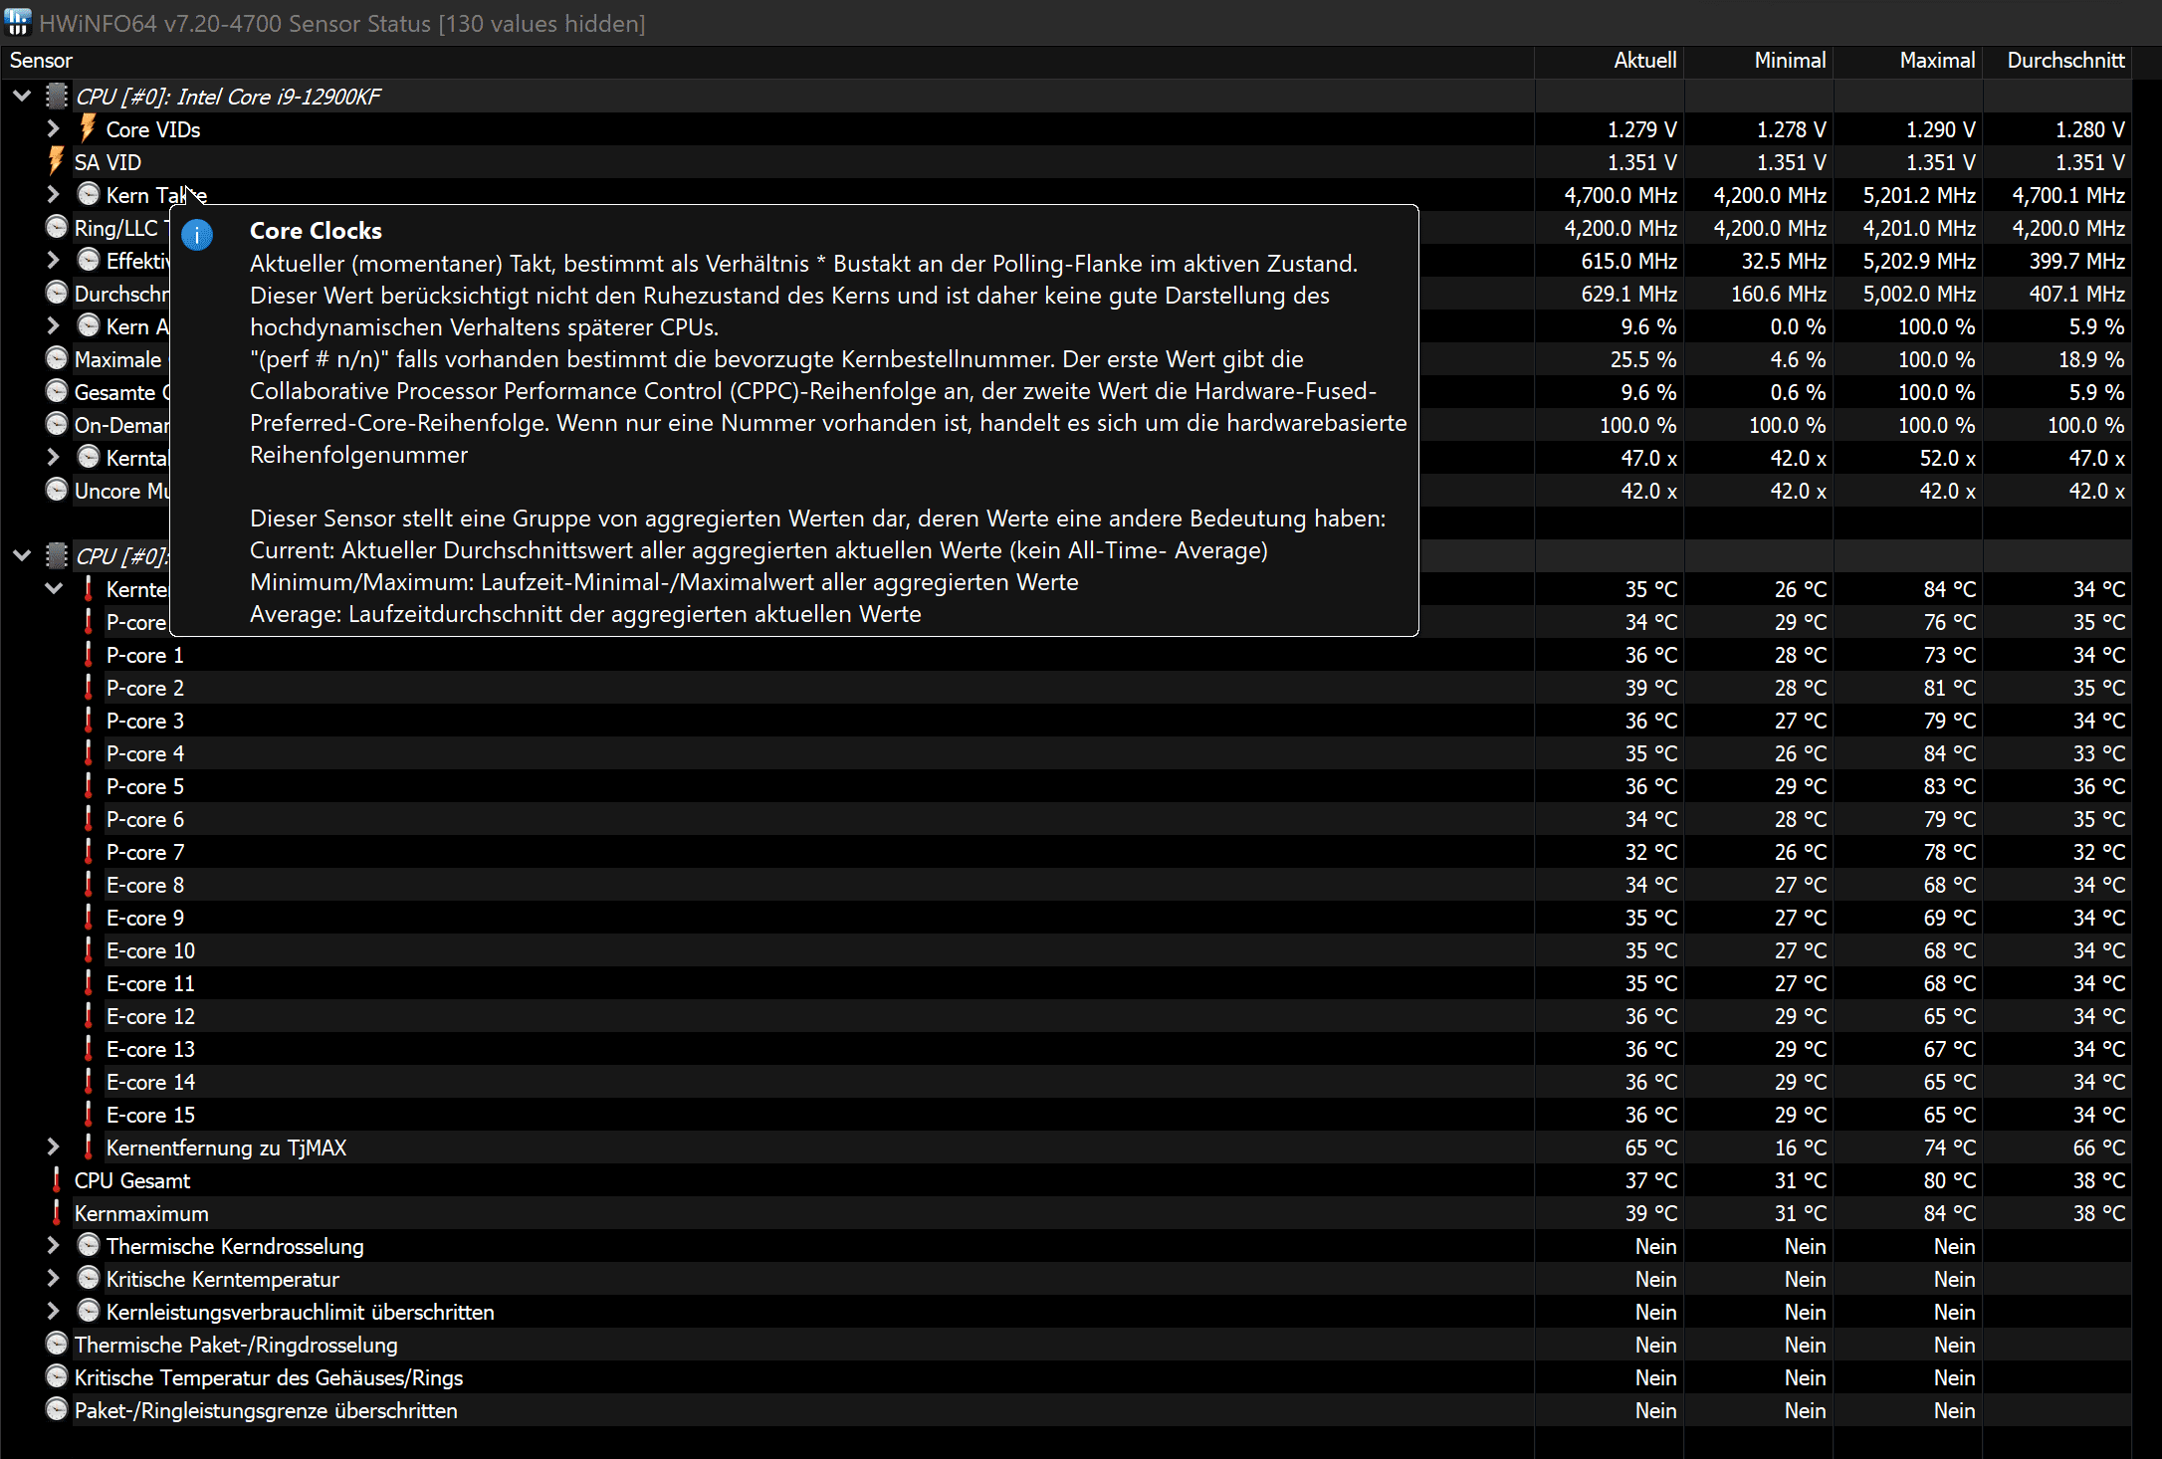This screenshot has width=2162, height=1459.
Task: Click the thermometer icon beside E-core 15
Action: [89, 1115]
